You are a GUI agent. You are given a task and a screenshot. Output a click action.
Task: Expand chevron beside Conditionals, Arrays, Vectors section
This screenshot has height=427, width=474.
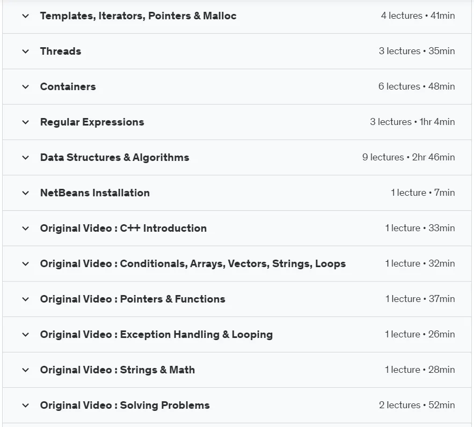click(26, 263)
